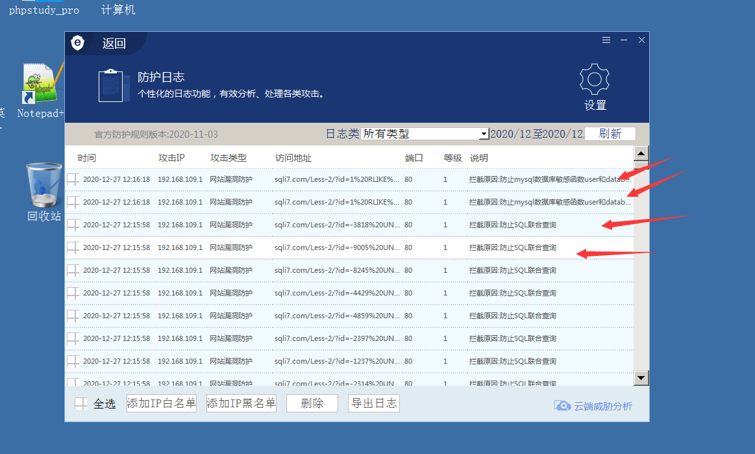
Task: Open the Notepad++ desktop icon
Action: click(x=40, y=84)
